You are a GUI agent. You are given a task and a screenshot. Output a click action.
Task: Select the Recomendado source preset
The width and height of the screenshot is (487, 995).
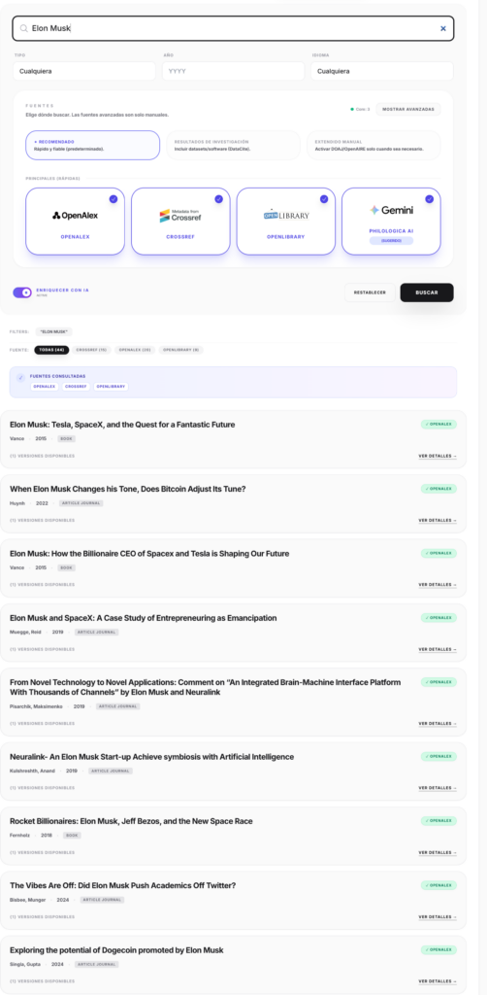[92, 146]
